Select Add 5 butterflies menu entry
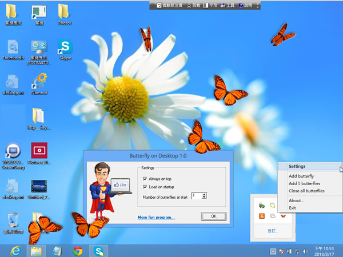 point(304,183)
